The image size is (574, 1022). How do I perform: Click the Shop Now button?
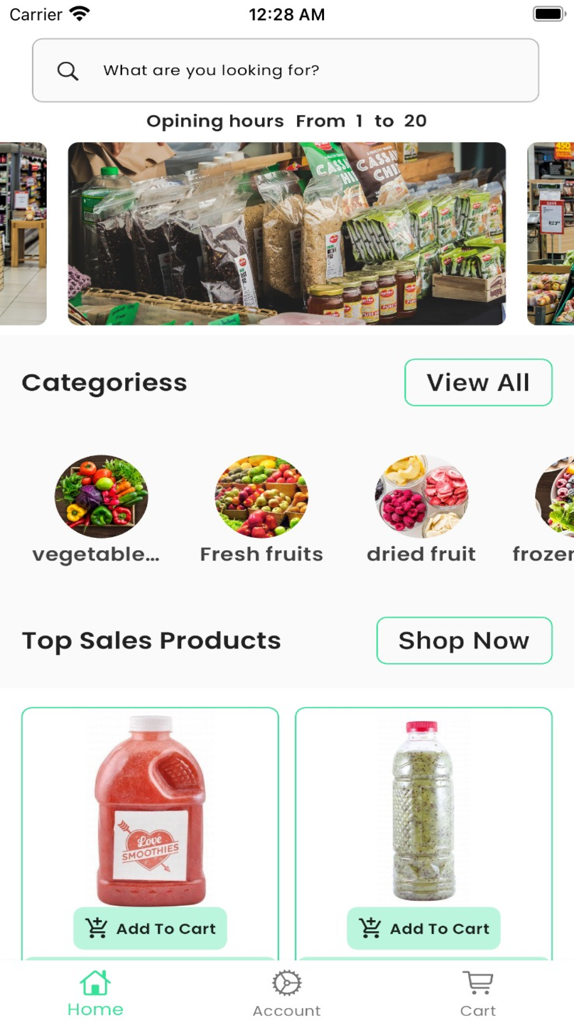coord(464,641)
